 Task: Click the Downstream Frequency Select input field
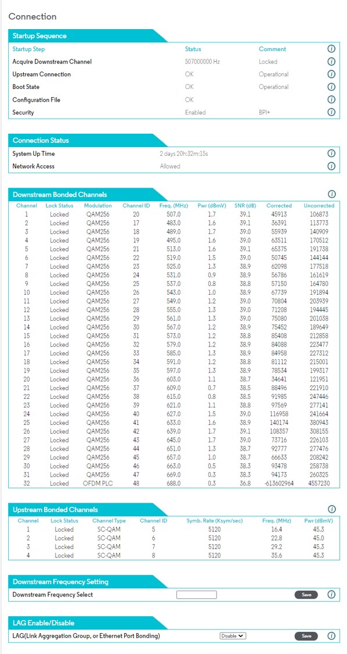(x=197, y=594)
